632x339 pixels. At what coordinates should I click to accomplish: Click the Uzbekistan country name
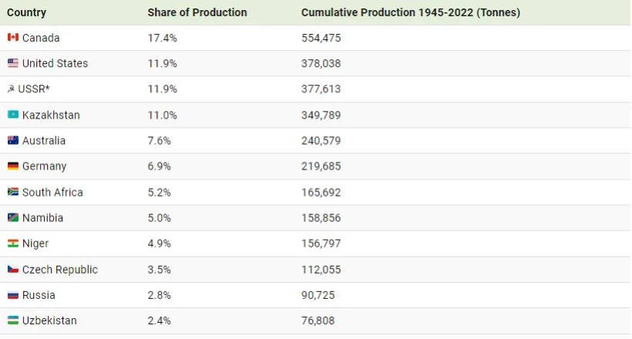coord(49,321)
